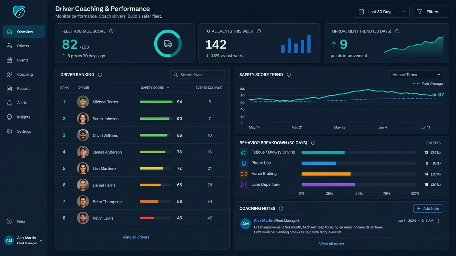Click the Fatigue / Drowsy Driving icon

pyautogui.click(x=244, y=153)
